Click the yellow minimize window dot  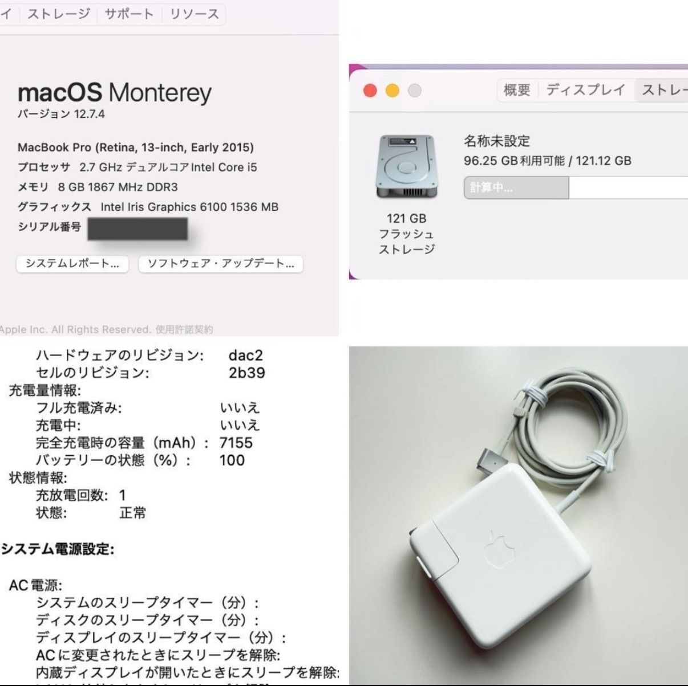click(x=392, y=91)
